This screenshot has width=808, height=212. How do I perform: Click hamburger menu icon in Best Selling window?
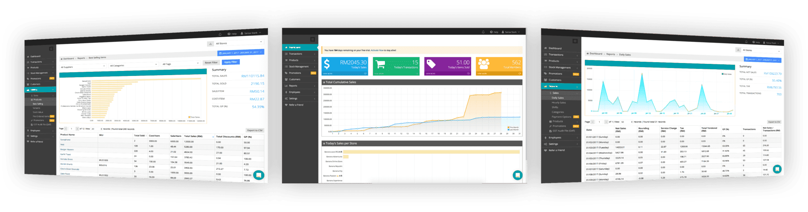[x=51, y=49]
